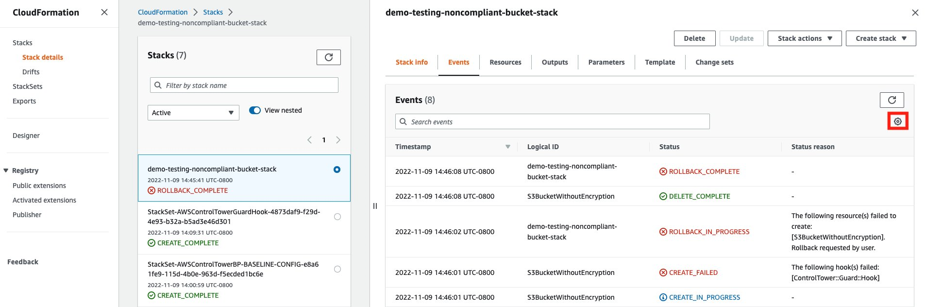Open StackSets in the sidebar
The height and width of the screenshot is (307, 926).
(x=28, y=86)
